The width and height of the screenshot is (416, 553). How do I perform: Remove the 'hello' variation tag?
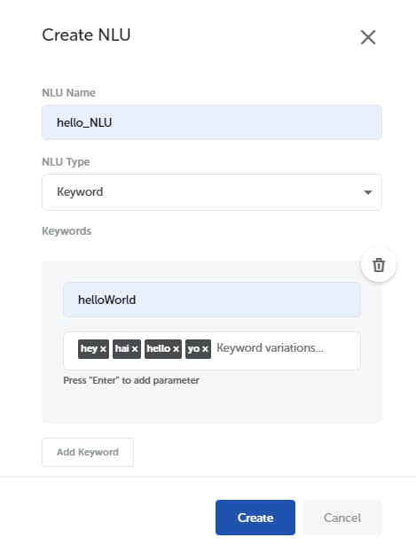[x=176, y=349]
